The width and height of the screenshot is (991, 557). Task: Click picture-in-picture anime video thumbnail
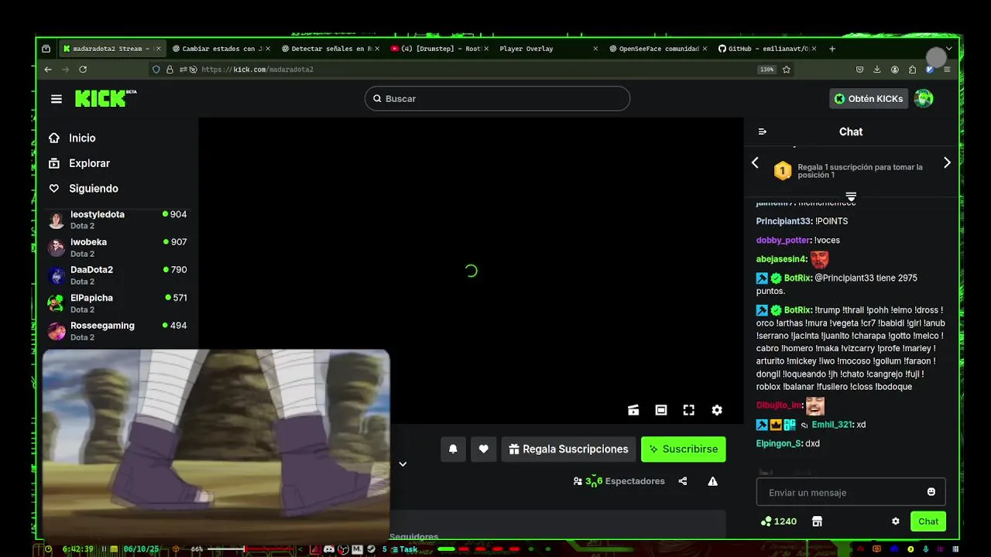(x=216, y=443)
